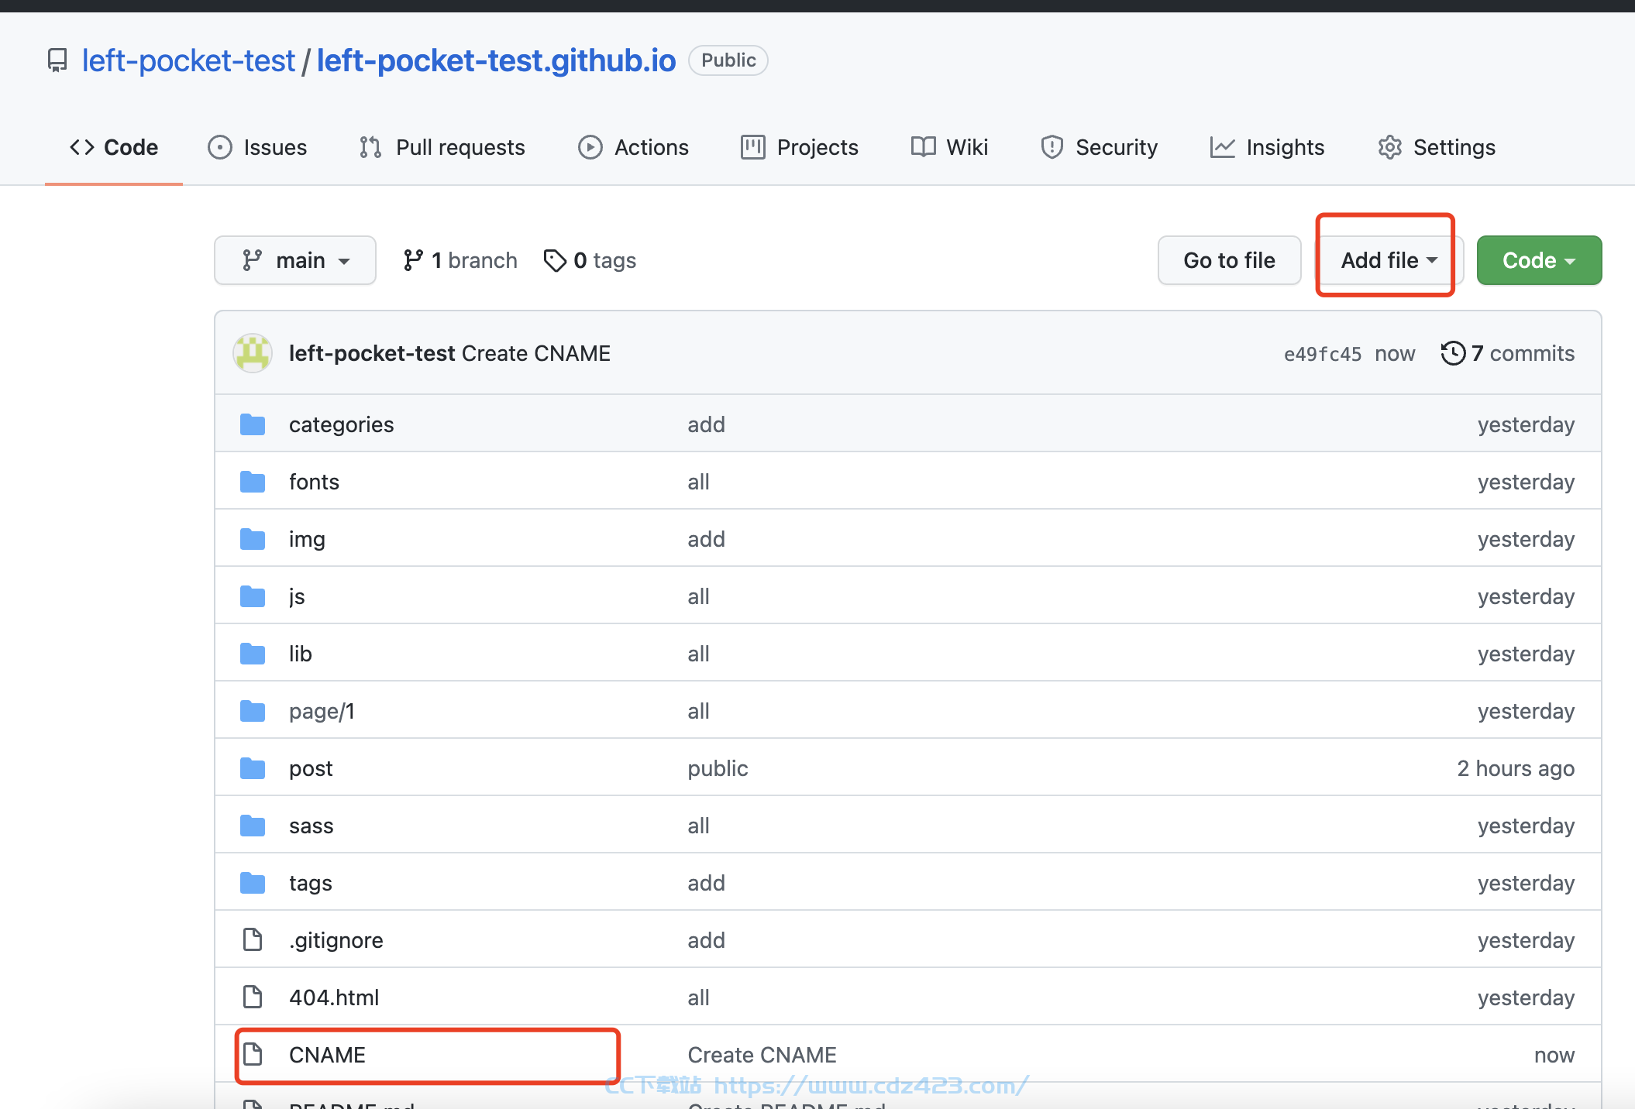Click the file icon of .gitignore
The height and width of the screenshot is (1109, 1635).
253,939
